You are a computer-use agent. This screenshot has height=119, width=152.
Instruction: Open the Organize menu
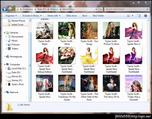coord(11,16)
